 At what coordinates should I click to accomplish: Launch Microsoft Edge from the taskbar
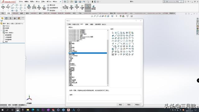pyautogui.click(x=33, y=110)
